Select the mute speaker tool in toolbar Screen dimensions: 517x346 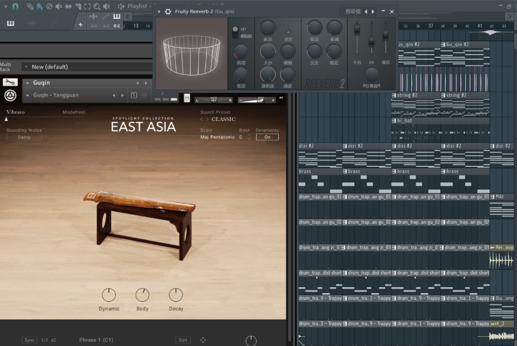(x=59, y=6)
